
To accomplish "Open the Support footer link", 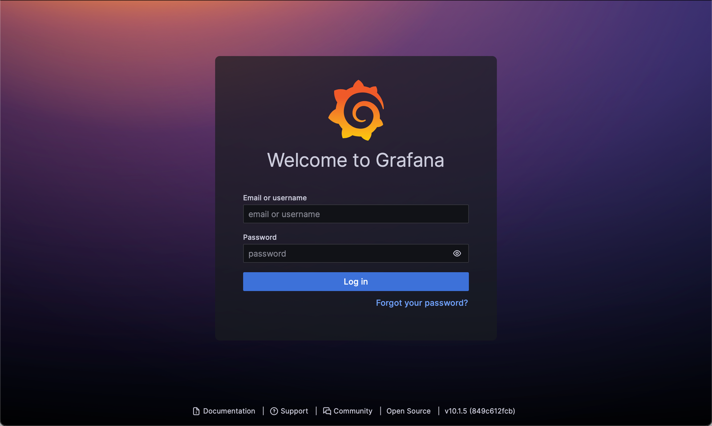I will [x=289, y=411].
